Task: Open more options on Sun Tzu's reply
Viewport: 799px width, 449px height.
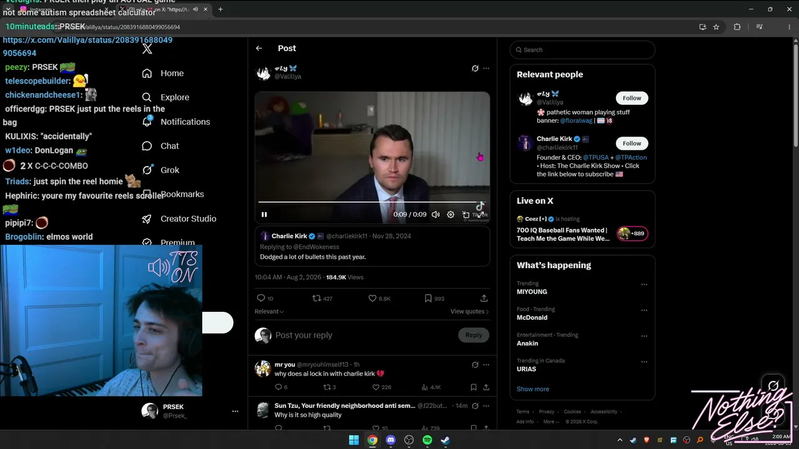Action: [486, 406]
